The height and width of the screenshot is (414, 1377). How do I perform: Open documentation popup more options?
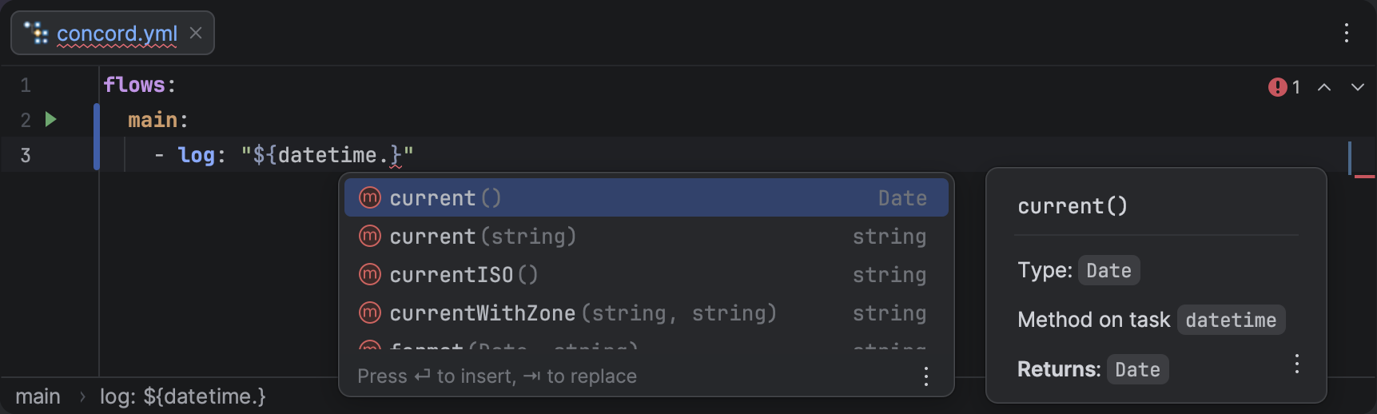1296,364
